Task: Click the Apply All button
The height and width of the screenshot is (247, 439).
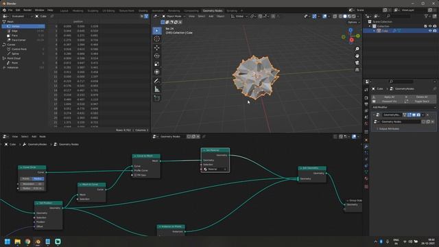Action: (389, 97)
